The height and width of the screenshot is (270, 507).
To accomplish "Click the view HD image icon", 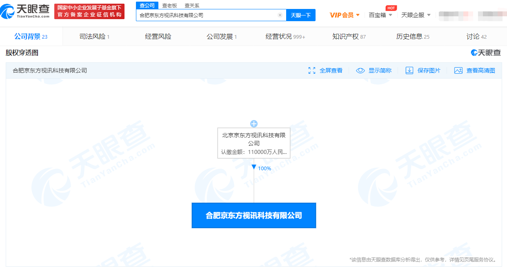I will coord(458,70).
